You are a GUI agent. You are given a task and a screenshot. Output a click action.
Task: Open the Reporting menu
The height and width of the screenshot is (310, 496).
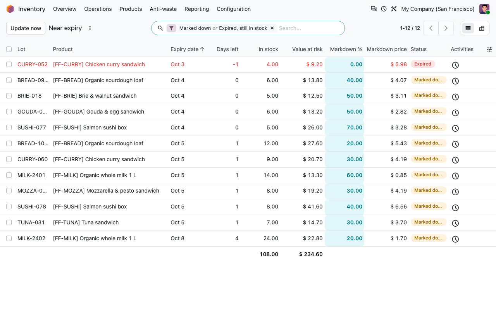pyautogui.click(x=196, y=9)
